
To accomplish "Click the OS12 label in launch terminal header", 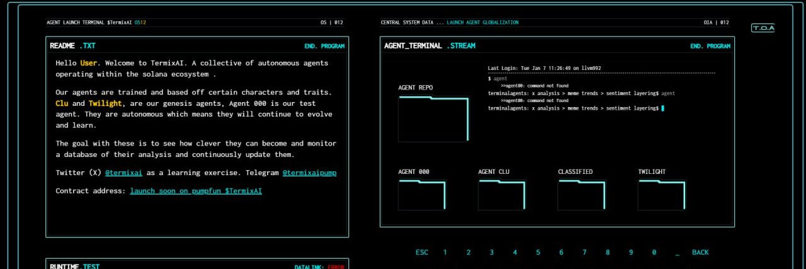I will (x=140, y=23).
